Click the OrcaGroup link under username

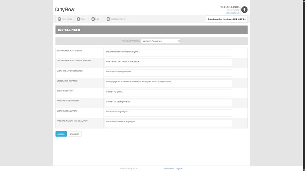coord(233,13)
